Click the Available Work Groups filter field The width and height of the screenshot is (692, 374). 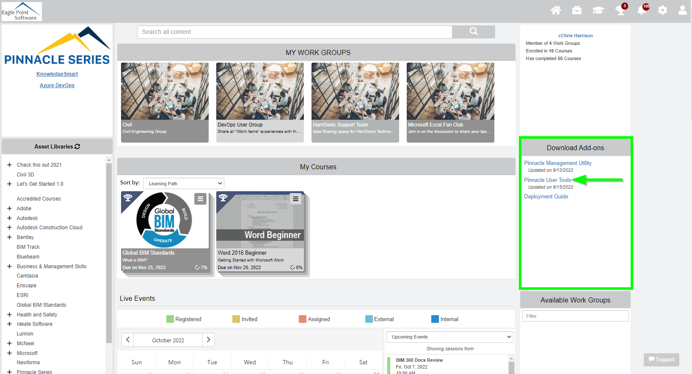pos(575,316)
